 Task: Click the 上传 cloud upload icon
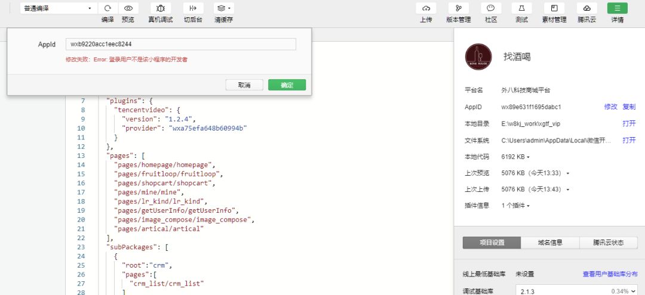(426, 8)
